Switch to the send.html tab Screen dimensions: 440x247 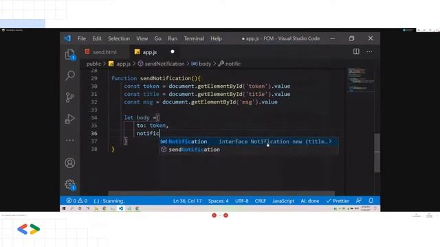coord(104,52)
